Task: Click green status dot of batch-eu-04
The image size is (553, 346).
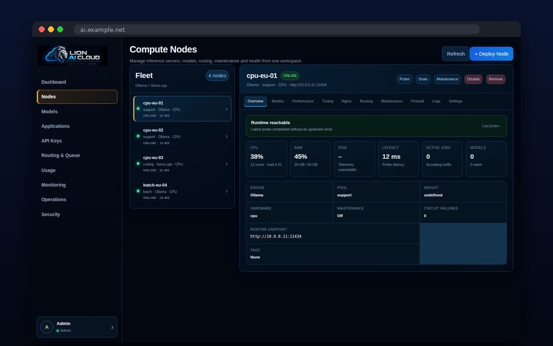Action: (x=138, y=191)
